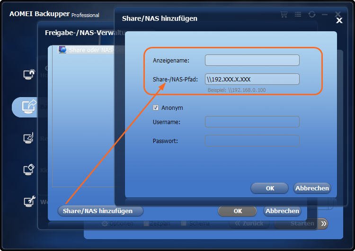The image size is (355, 251).
Task: Click the Share-/NAS-Pfad input field
Action: pyautogui.click(x=252, y=79)
